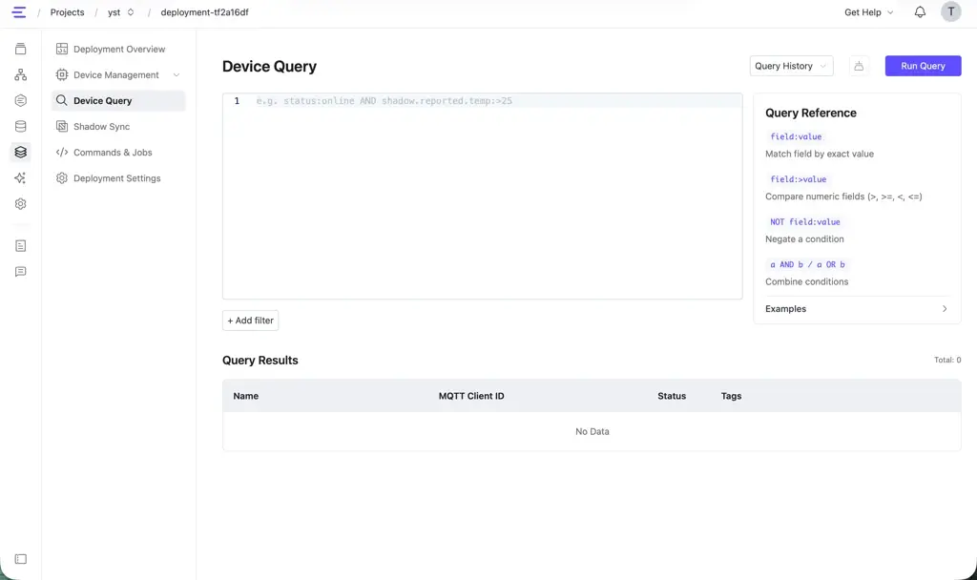Click deployment-tf2a16df breadcrumb
The width and height of the screenshot is (977, 580).
204,11
